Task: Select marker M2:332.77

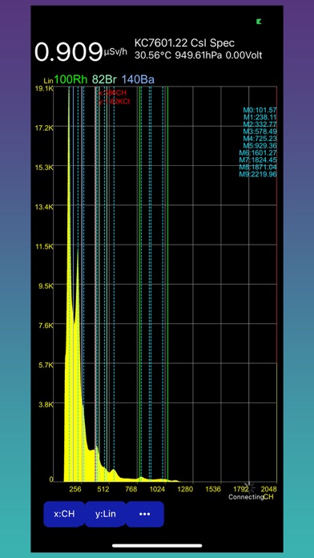Action: (260, 124)
